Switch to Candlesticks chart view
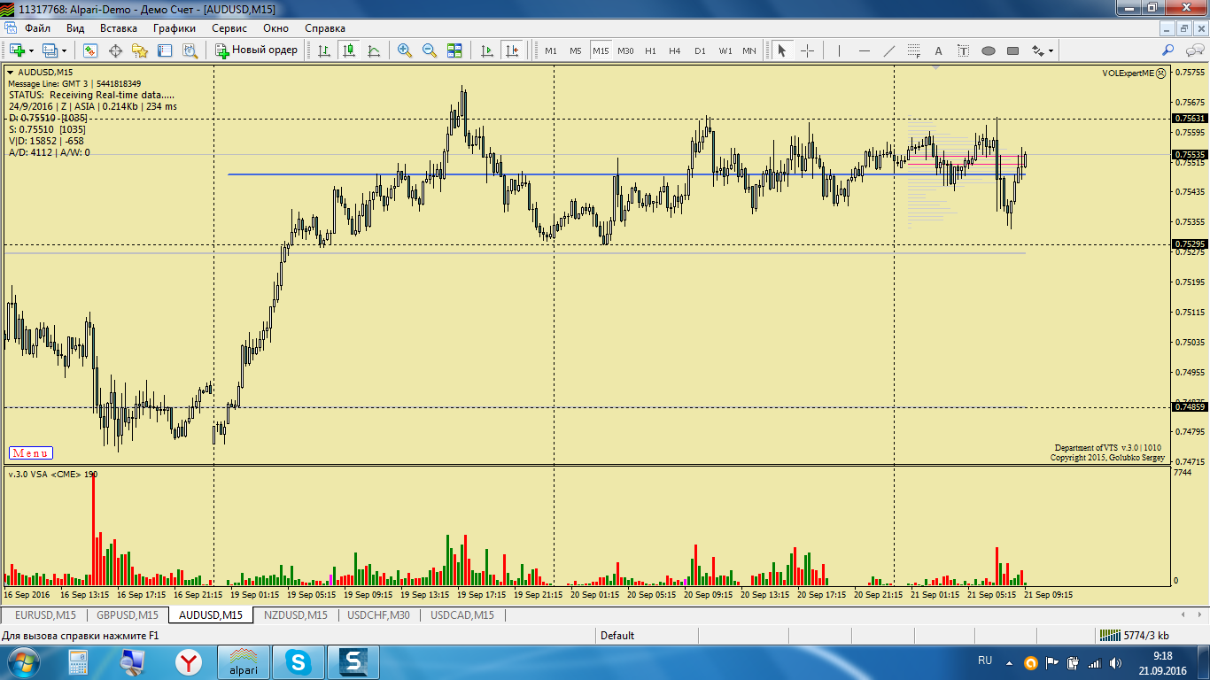The width and height of the screenshot is (1210, 680). pyautogui.click(x=349, y=50)
